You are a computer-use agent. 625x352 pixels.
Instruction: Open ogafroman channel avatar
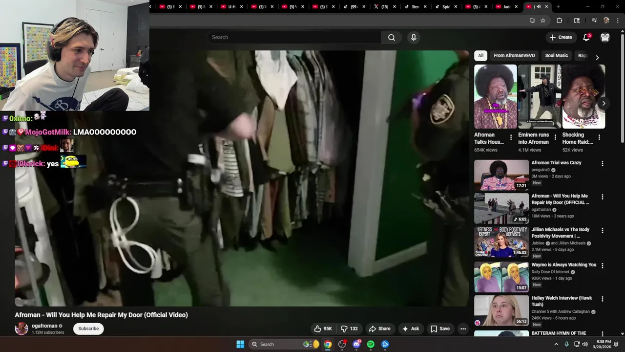[21, 329]
